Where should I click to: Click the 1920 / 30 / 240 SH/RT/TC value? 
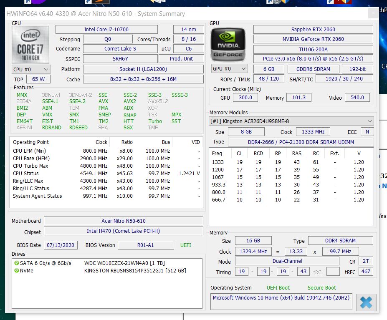[x=344, y=79]
